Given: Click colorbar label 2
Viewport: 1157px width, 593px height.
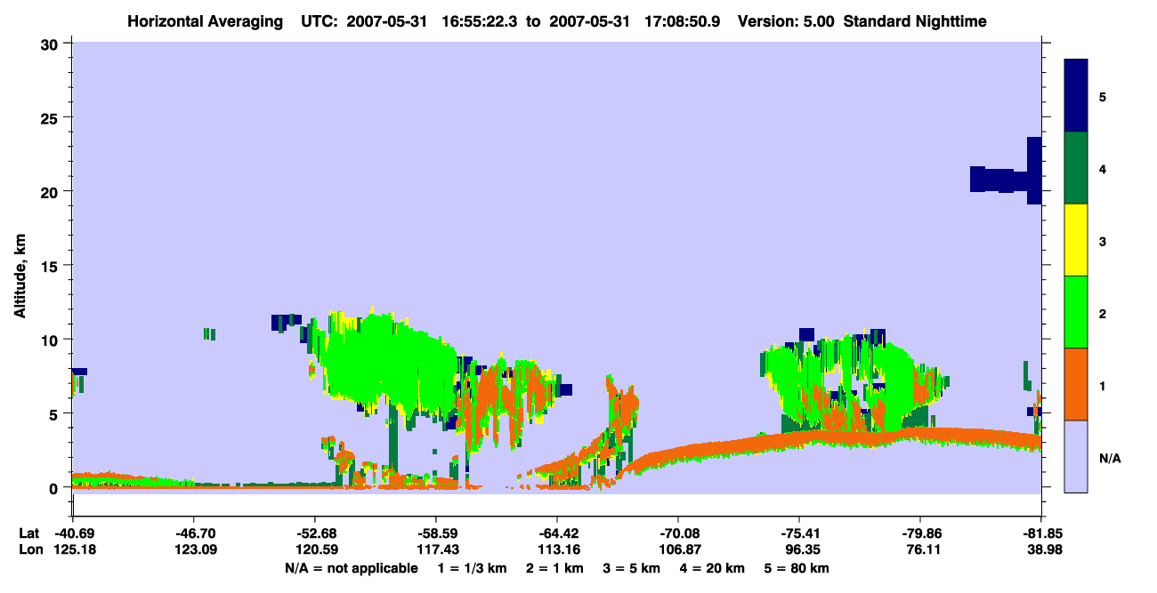Looking at the screenshot, I should click(1103, 312).
